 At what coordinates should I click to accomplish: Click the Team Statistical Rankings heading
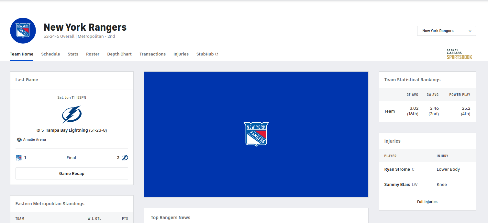click(x=412, y=80)
